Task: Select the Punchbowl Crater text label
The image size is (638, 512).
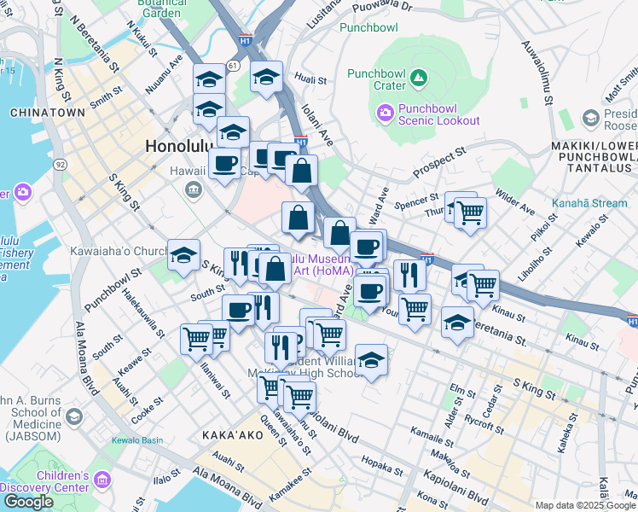Action: point(376,79)
